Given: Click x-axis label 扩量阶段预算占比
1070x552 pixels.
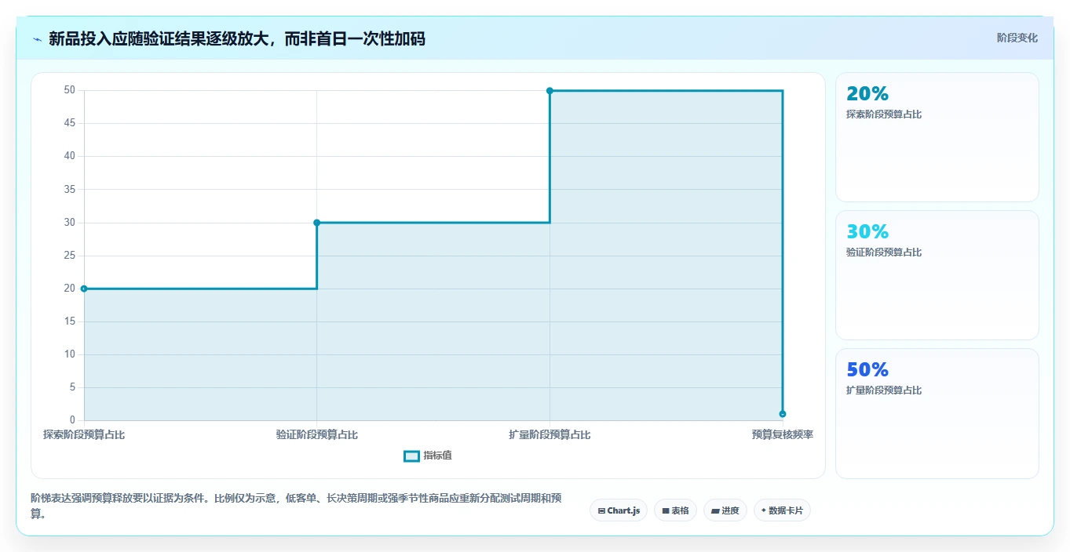Looking at the screenshot, I should tap(550, 434).
